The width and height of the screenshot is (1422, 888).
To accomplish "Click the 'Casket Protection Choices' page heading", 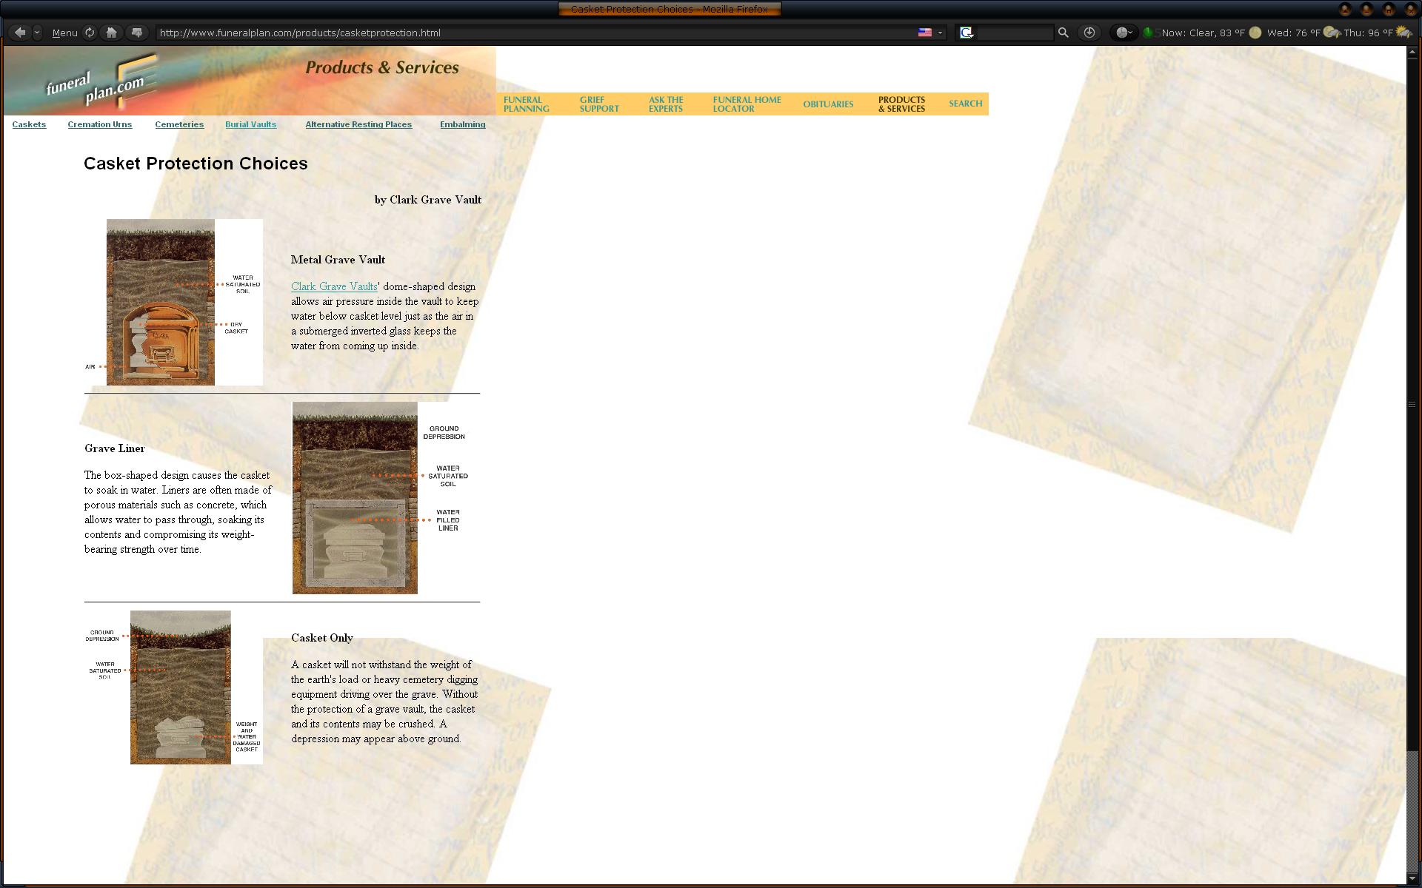I will (196, 164).
